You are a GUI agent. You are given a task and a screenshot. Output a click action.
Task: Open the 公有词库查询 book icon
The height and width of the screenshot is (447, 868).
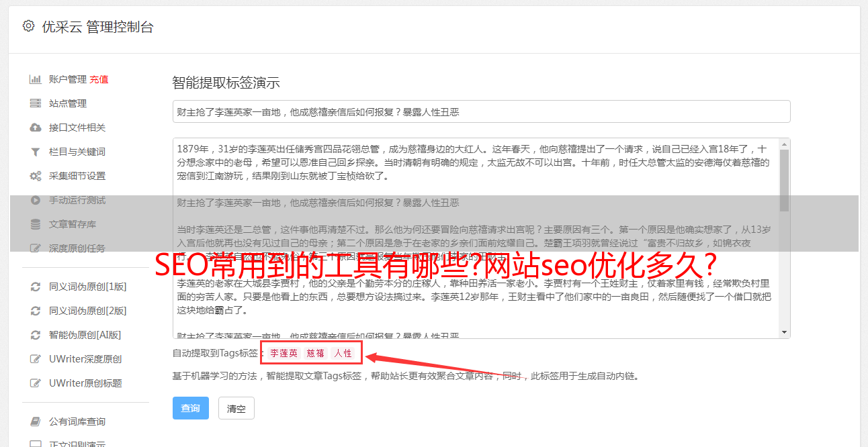point(36,421)
